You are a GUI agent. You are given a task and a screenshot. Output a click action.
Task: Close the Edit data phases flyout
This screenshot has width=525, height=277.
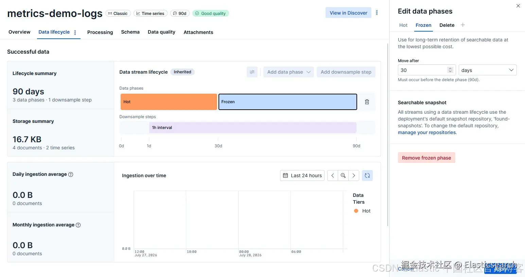tap(518, 6)
